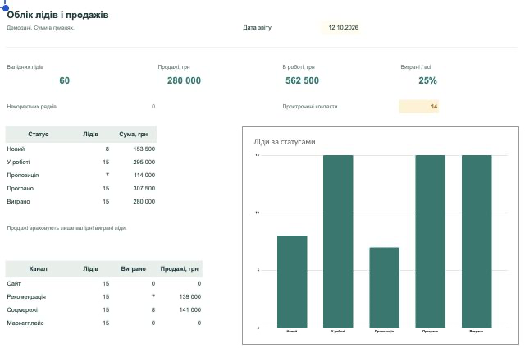This screenshot has height=353, width=525.
Task: Click the "Некоректних рядів" label
Action: pos(32,107)
